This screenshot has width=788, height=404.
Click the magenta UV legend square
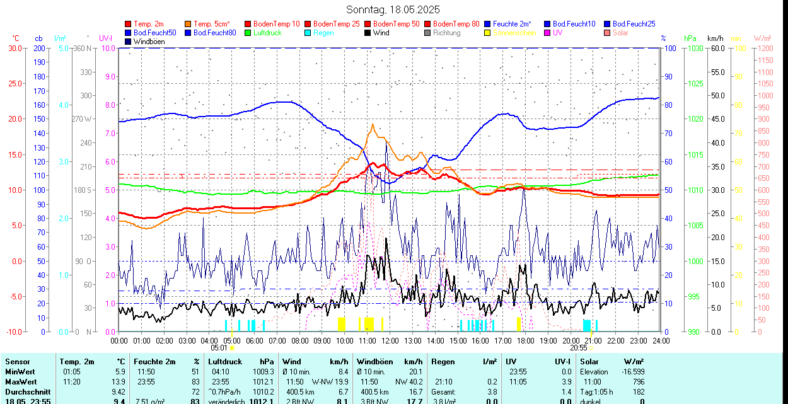(x=548, y=33)
